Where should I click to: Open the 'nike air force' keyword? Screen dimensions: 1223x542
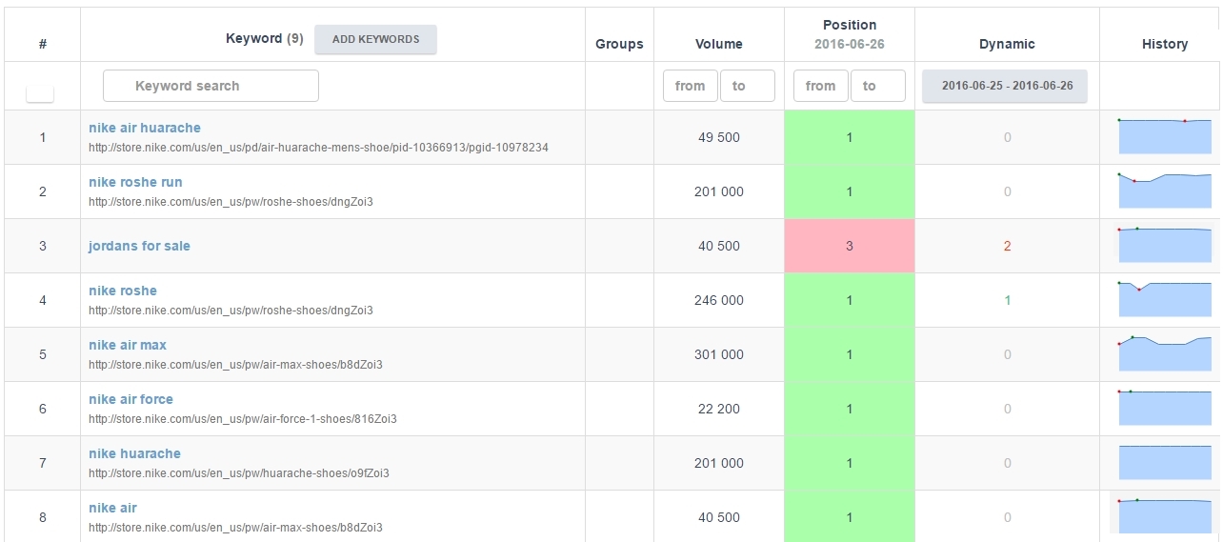pyautogui.click(x=130, y=399)
